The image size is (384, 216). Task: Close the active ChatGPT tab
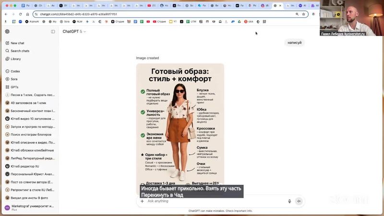[280, 6]
